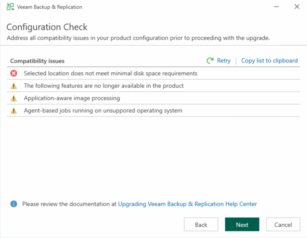Click the red error icon for disk space
This screenshot has height=238, width=307.
[14, 73]
